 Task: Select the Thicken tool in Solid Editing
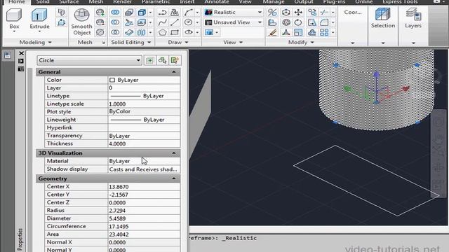pyautogui.click(x=129, y=32)
